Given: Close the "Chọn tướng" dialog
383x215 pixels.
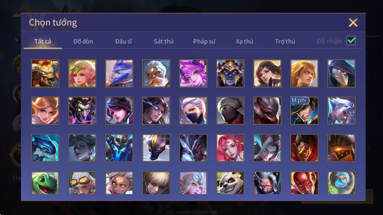Looking at the screenshot, I should [x=353, y=23].
